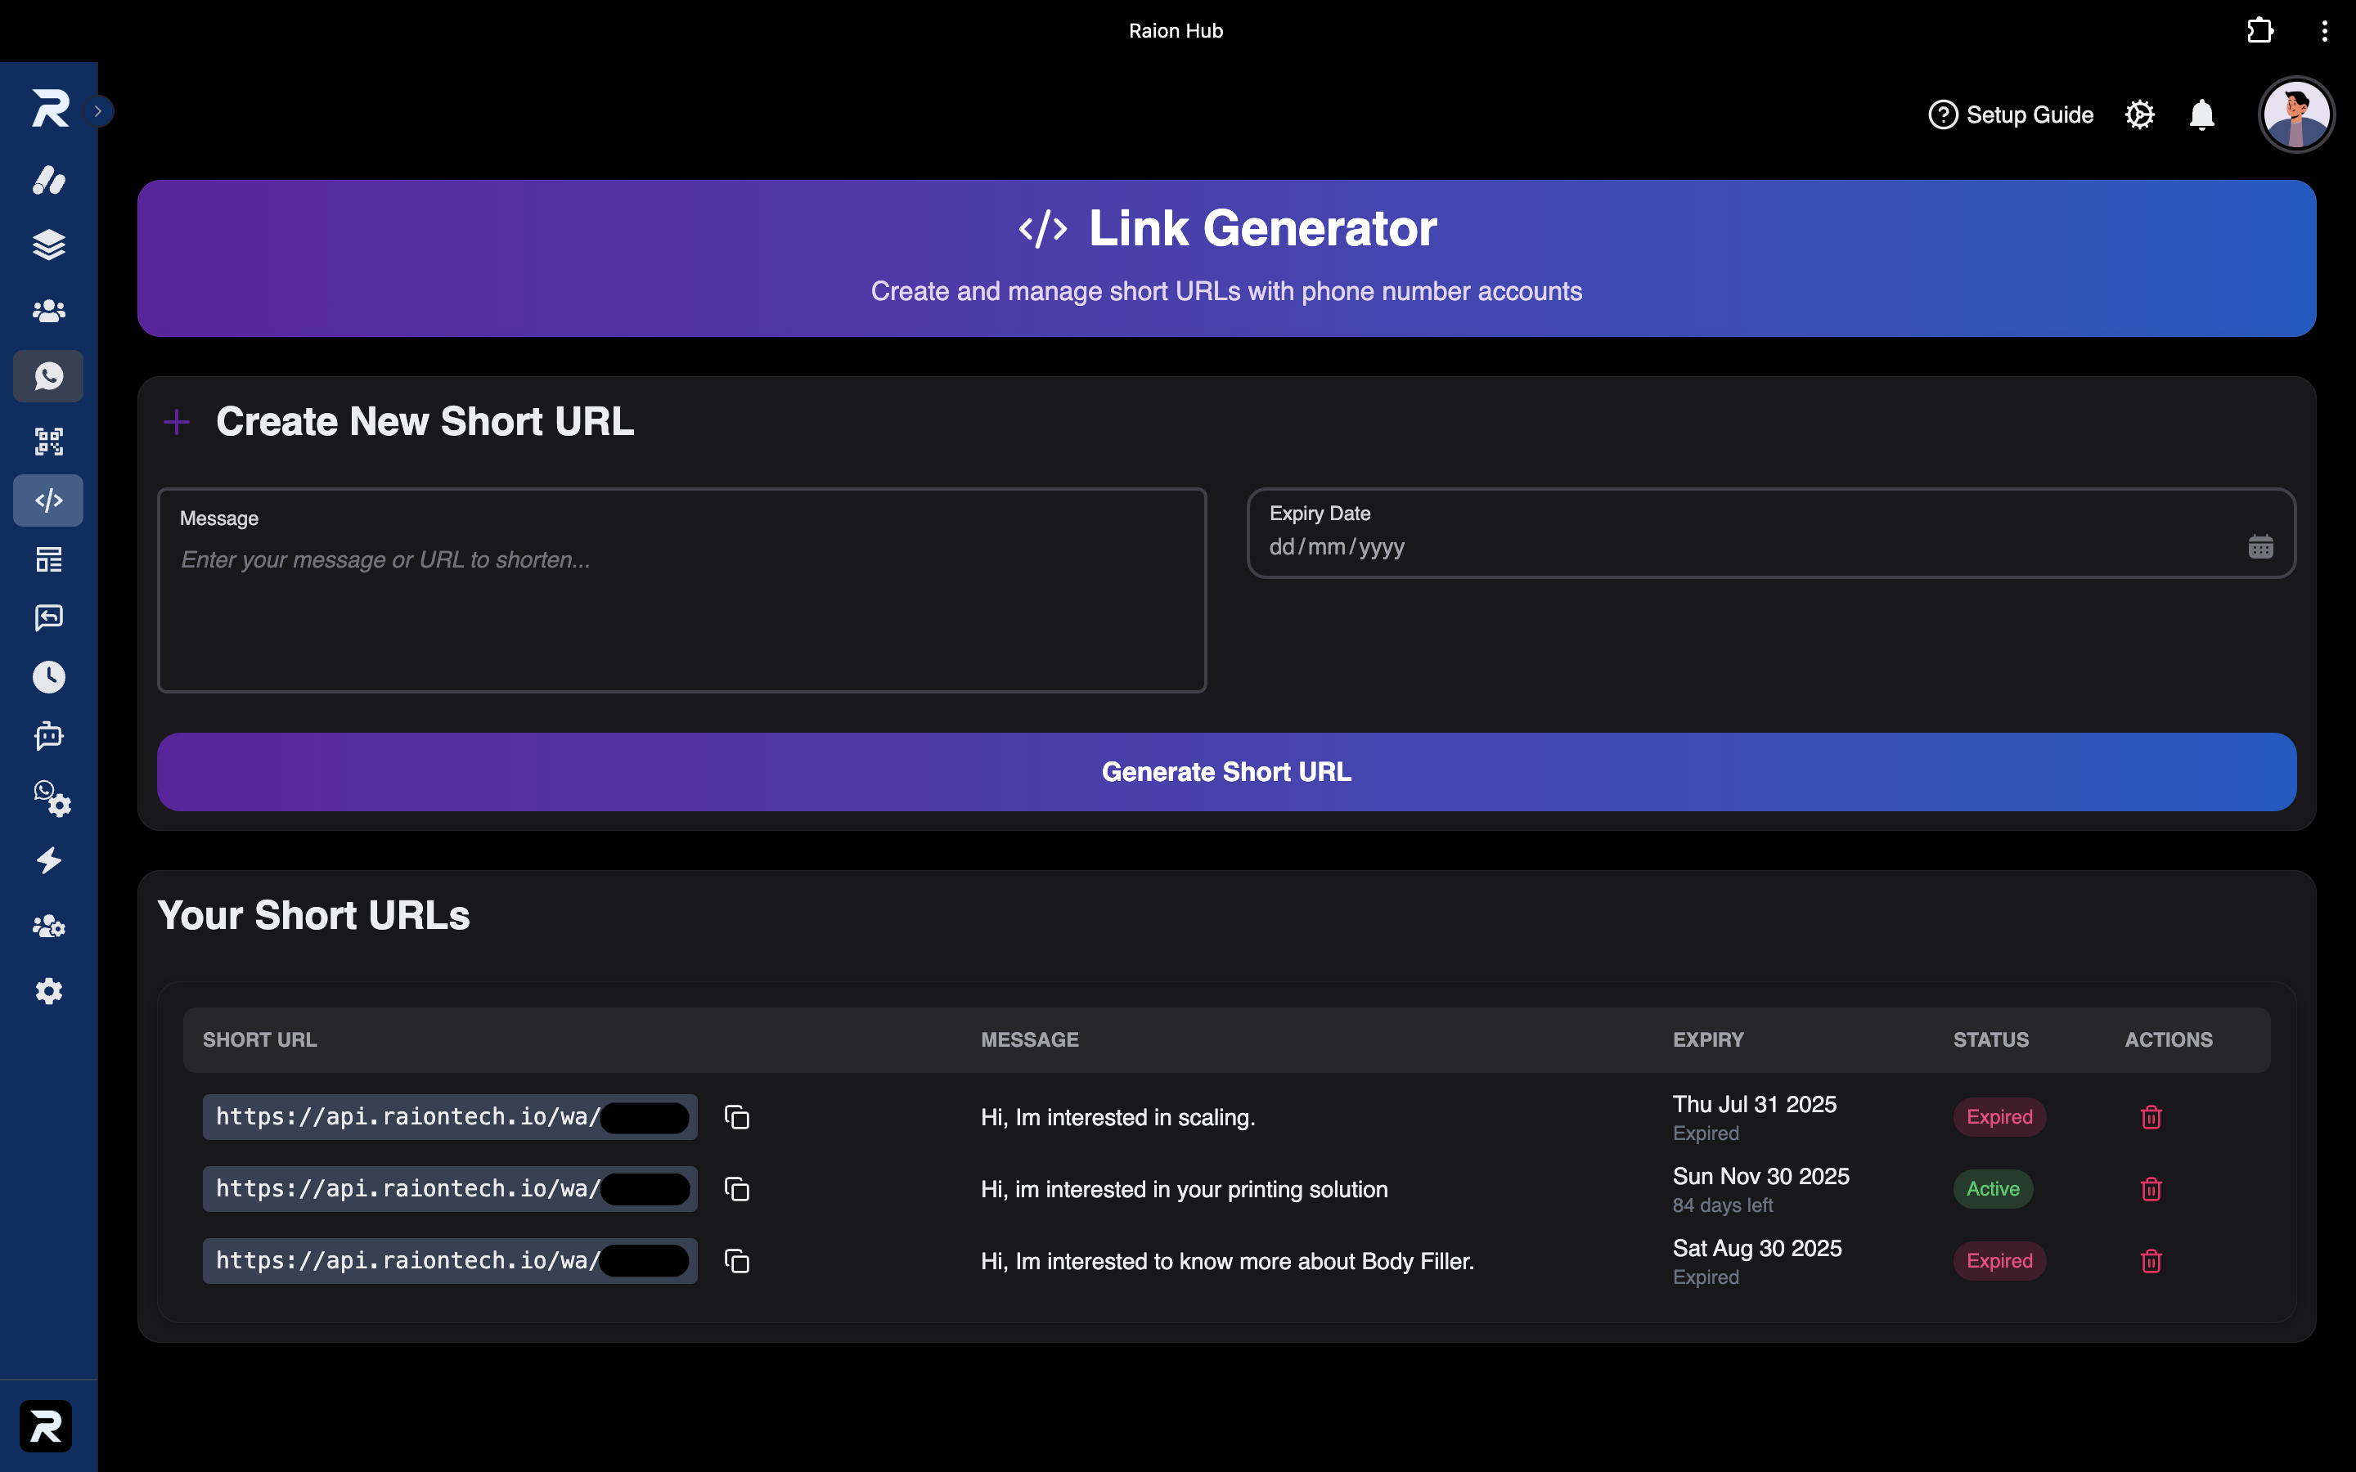The height and width of the screenshot is (1472, 2356).
Task: Open the lightning bolt sidebar icon
Action: 49,860
